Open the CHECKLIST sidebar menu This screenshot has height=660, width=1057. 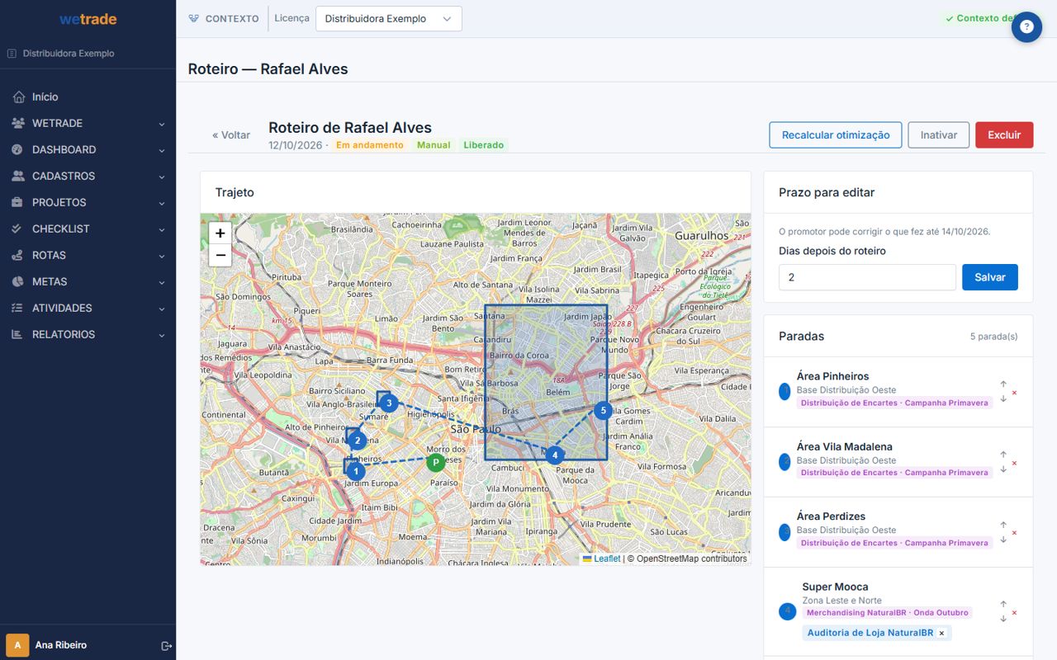coord(88,229)
